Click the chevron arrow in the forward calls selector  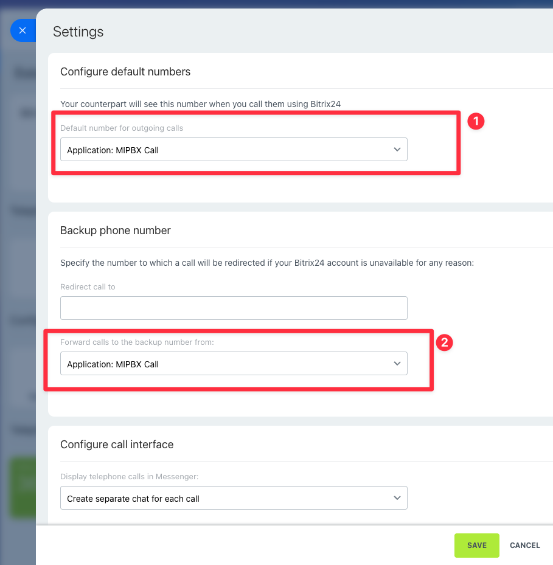pyautogui.click(x=397, y=364)
